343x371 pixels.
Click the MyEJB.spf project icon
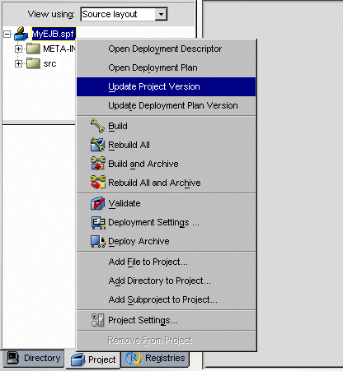click(x=21, y=34)
